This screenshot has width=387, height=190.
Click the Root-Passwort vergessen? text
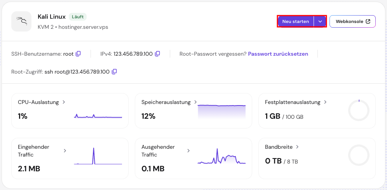pos(213,54)
